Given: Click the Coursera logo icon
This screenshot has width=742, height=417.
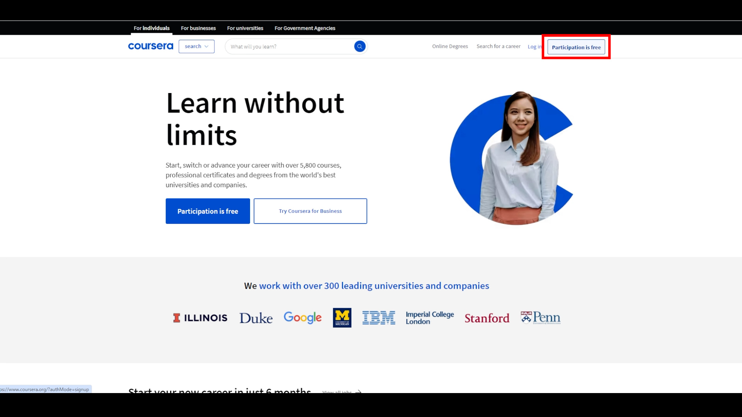Looking at the screenshot, I should [150, 46].
